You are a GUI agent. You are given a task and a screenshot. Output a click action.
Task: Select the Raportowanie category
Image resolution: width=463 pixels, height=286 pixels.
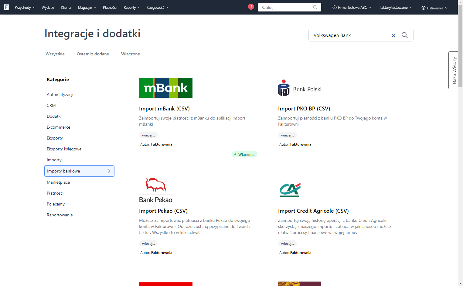point(60,215)
